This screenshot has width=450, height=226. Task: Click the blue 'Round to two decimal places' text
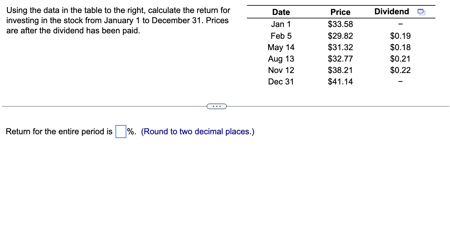197,131
